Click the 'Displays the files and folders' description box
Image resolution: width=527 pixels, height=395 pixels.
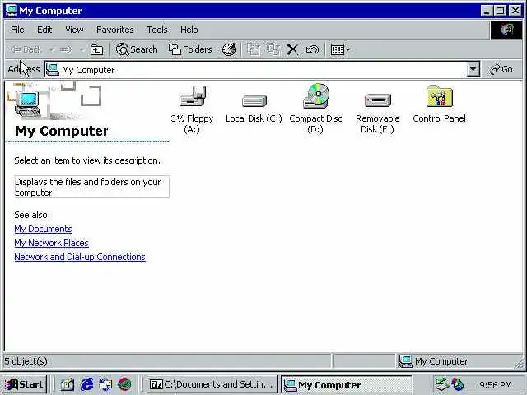[x=91, y=187]
